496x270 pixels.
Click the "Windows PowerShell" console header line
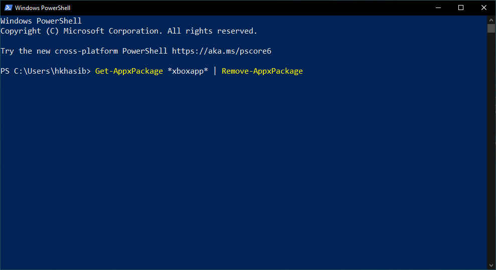[41, 21]
